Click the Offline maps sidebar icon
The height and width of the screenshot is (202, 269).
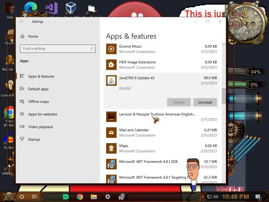point(22,101)
